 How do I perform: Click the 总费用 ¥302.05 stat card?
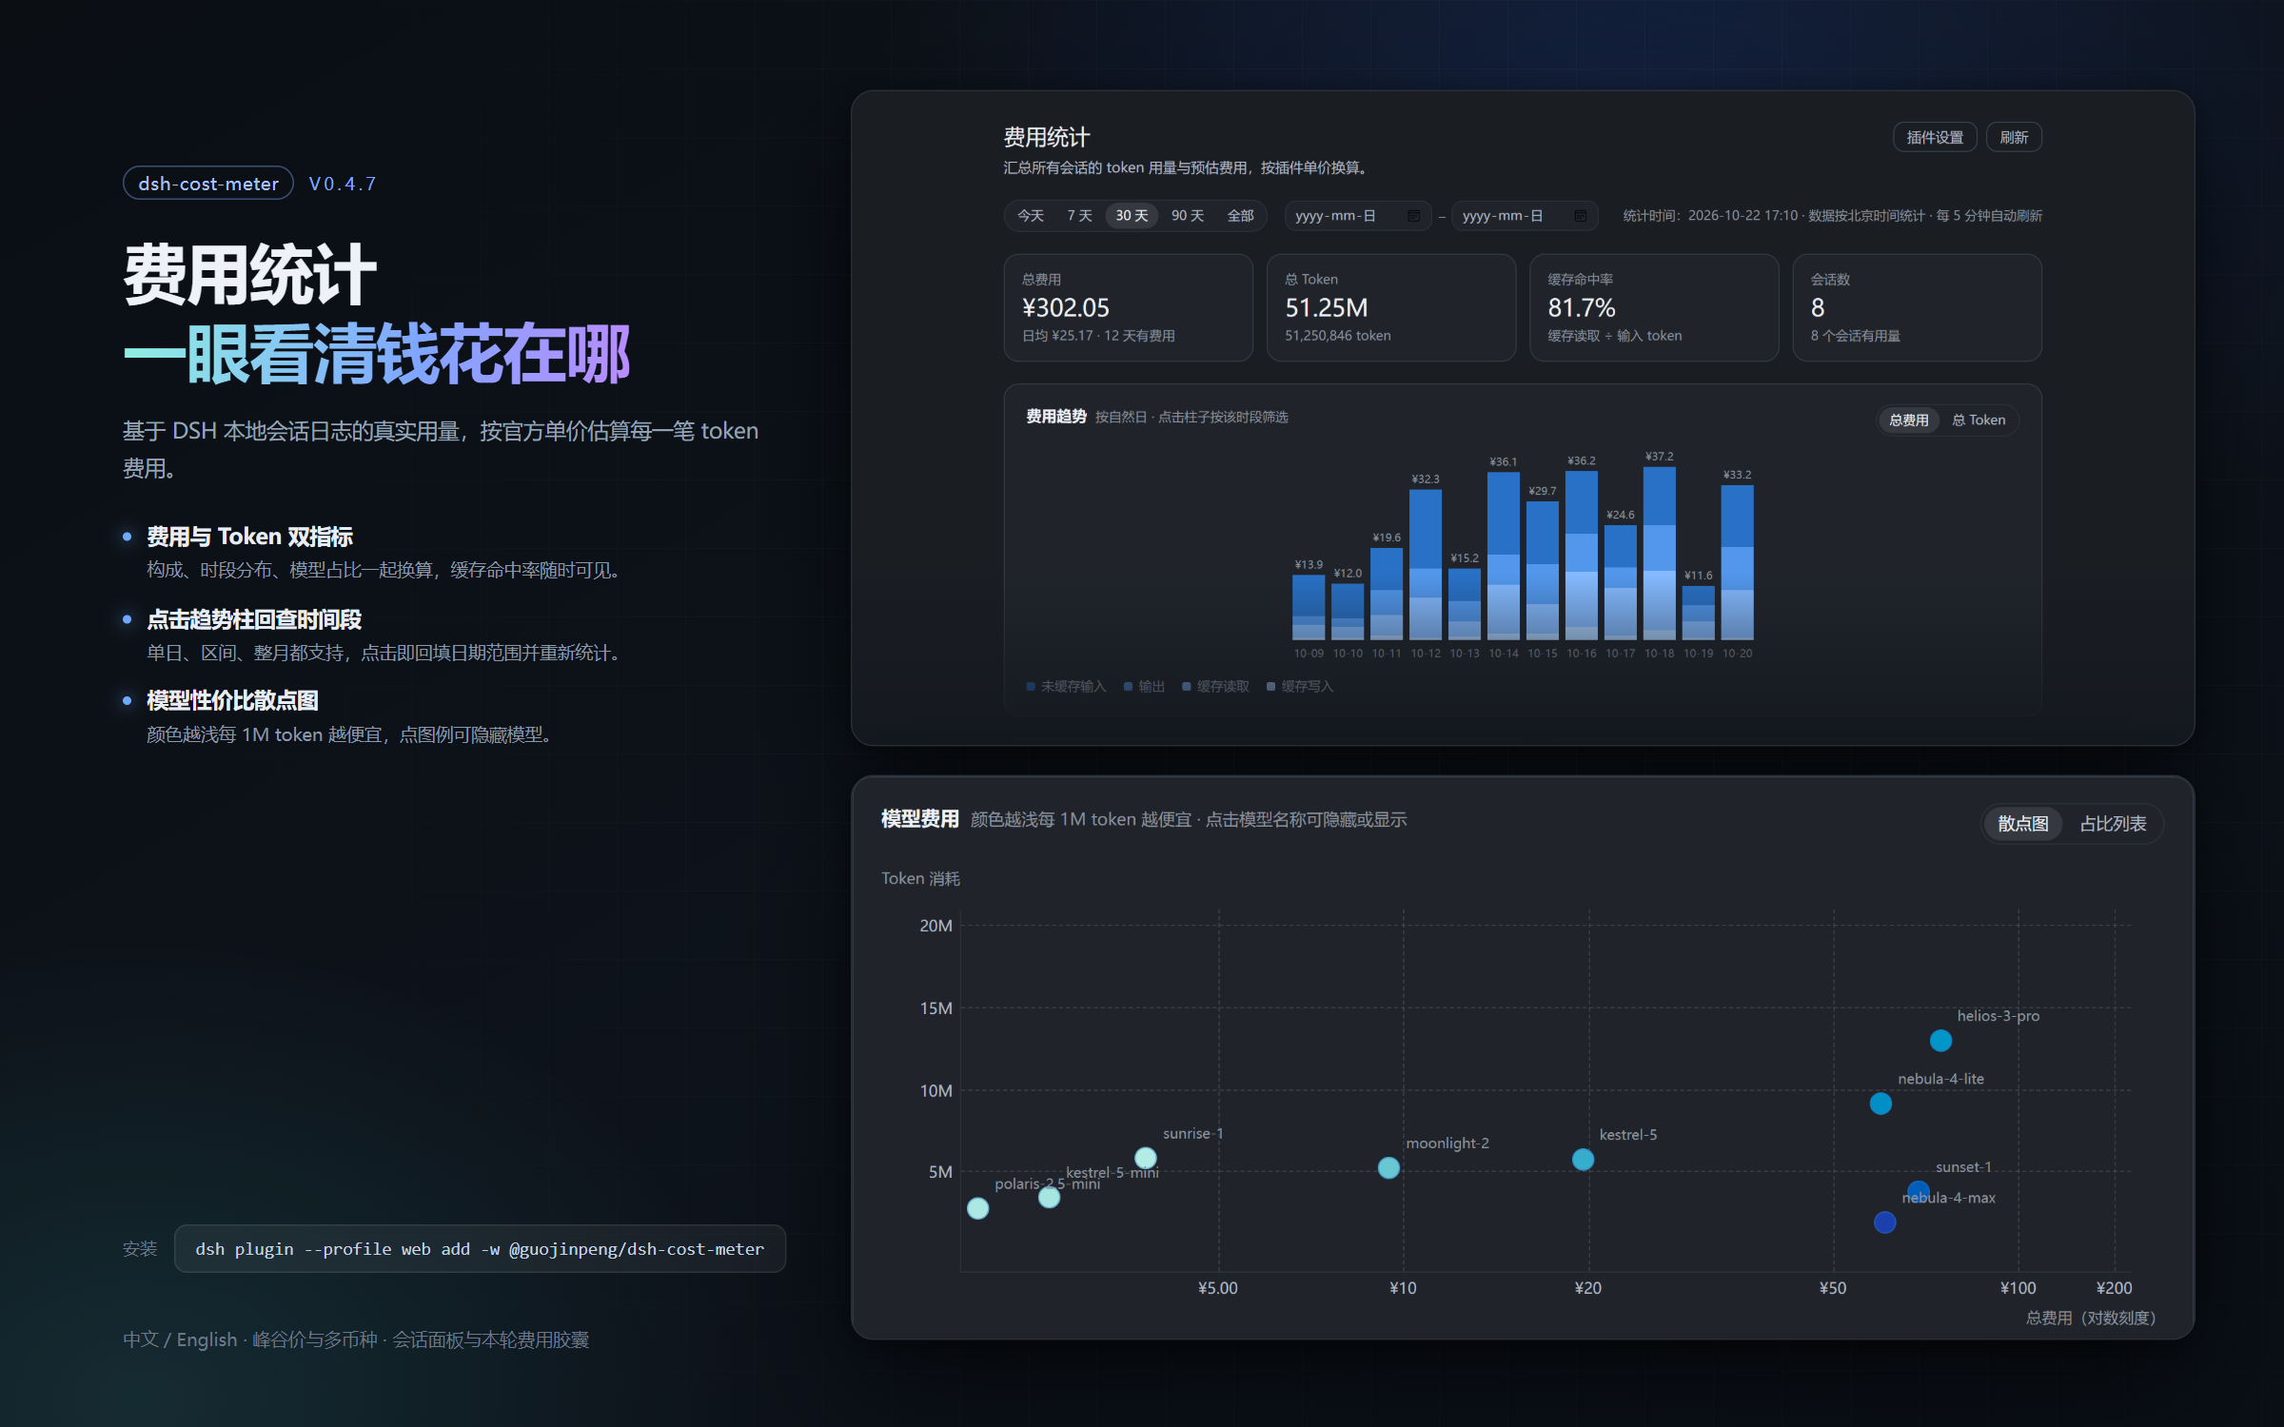(x=1128, y=307)
